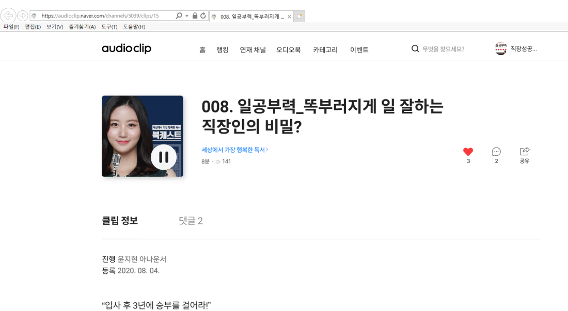Click the share (공유) icon
568x311 pixels.
pyautogui.click(x=525, y=151)
